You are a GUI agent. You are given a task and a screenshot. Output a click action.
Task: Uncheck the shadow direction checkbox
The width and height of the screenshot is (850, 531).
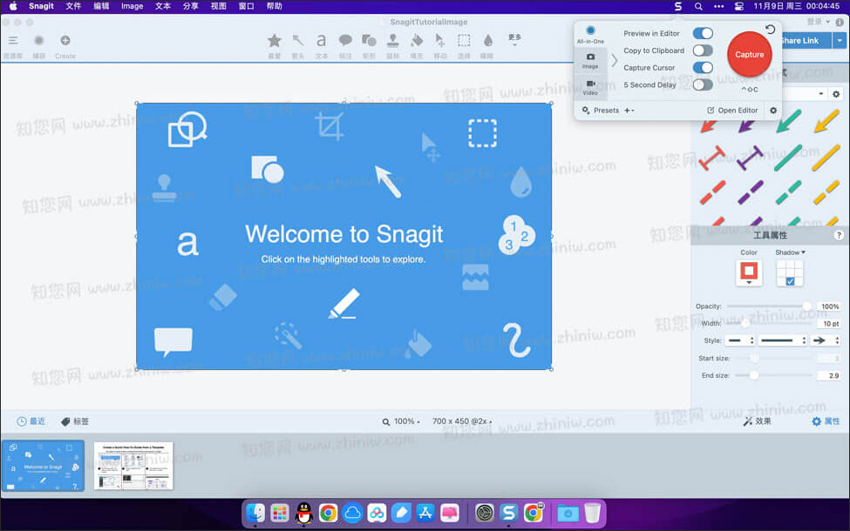[790, 281]
